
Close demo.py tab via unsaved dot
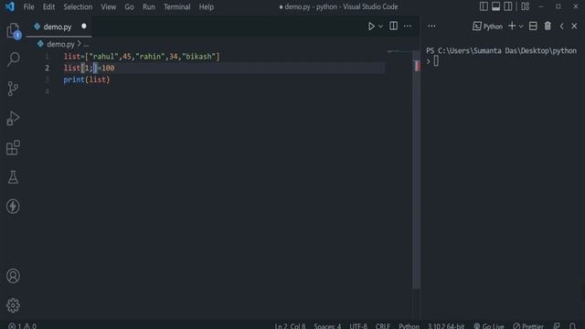tap(84, 27)
